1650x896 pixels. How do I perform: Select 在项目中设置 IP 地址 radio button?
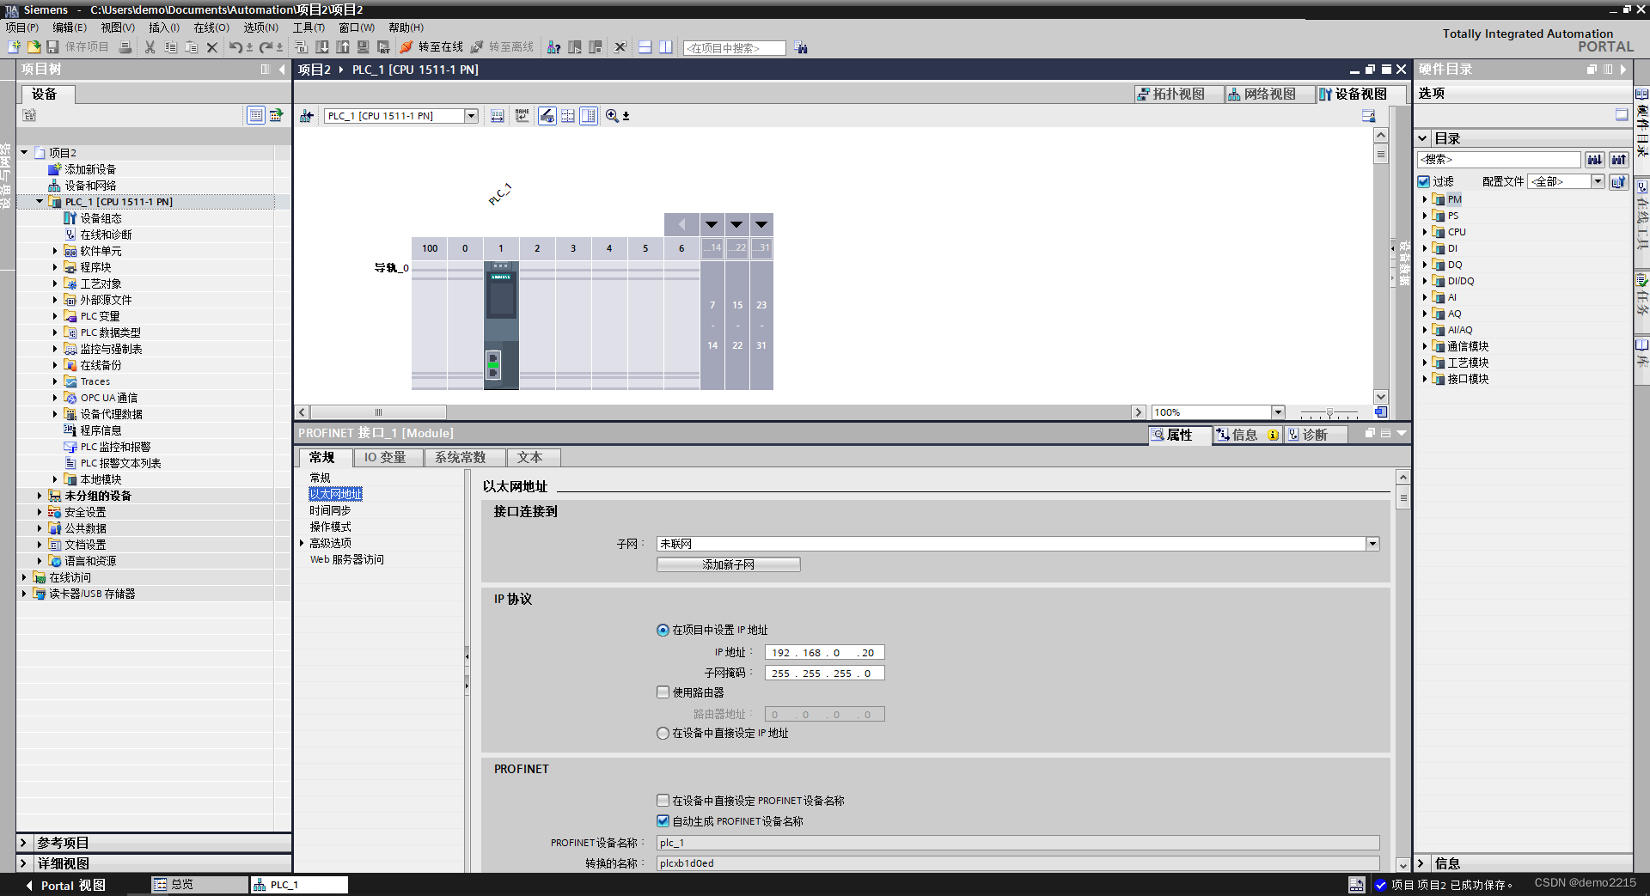663,630
